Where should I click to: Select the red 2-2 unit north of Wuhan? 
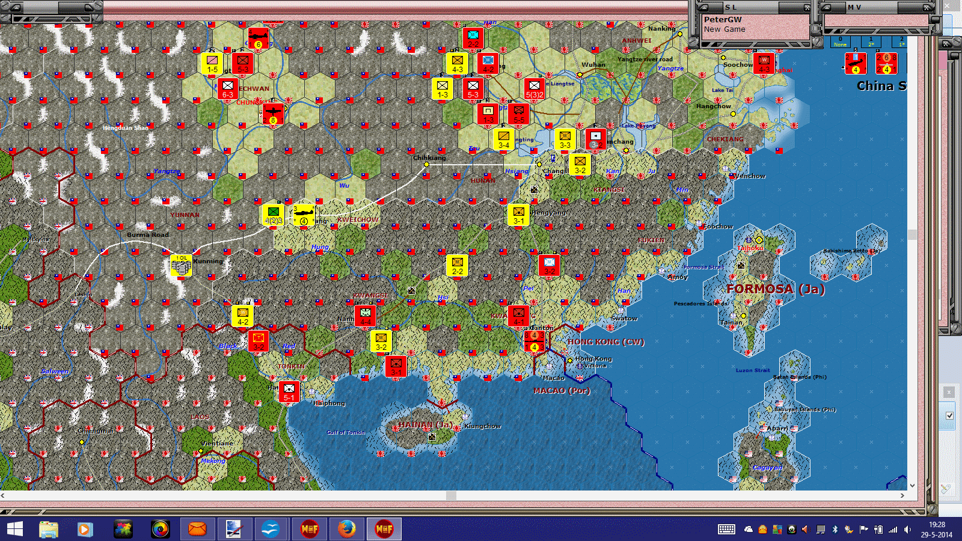click(x=473, y=38)
